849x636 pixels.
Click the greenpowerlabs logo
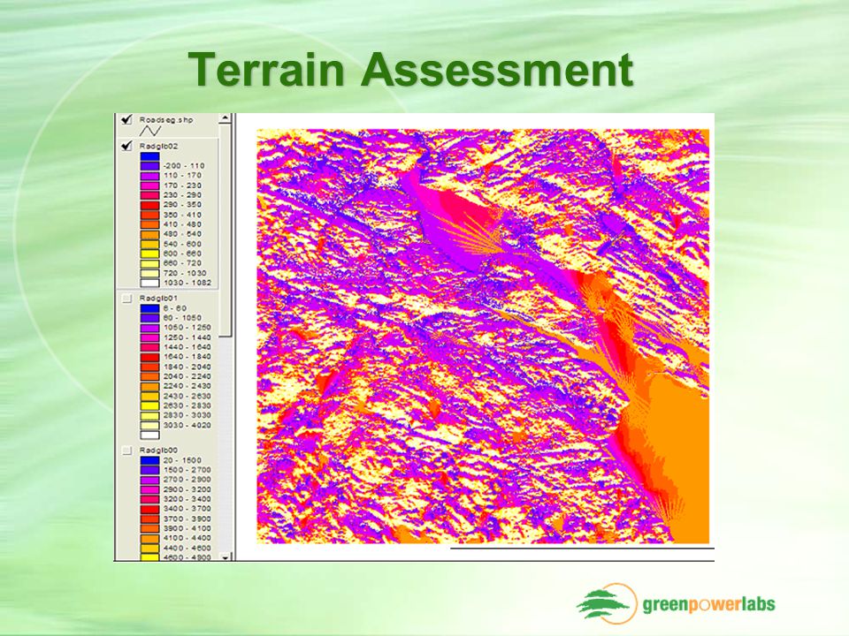pos(676,603)
